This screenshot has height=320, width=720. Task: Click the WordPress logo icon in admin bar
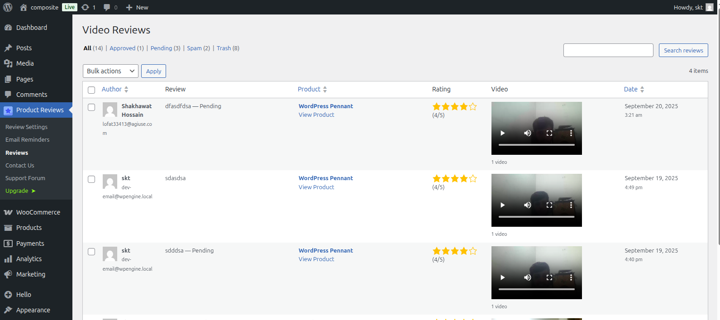[8, 7]
